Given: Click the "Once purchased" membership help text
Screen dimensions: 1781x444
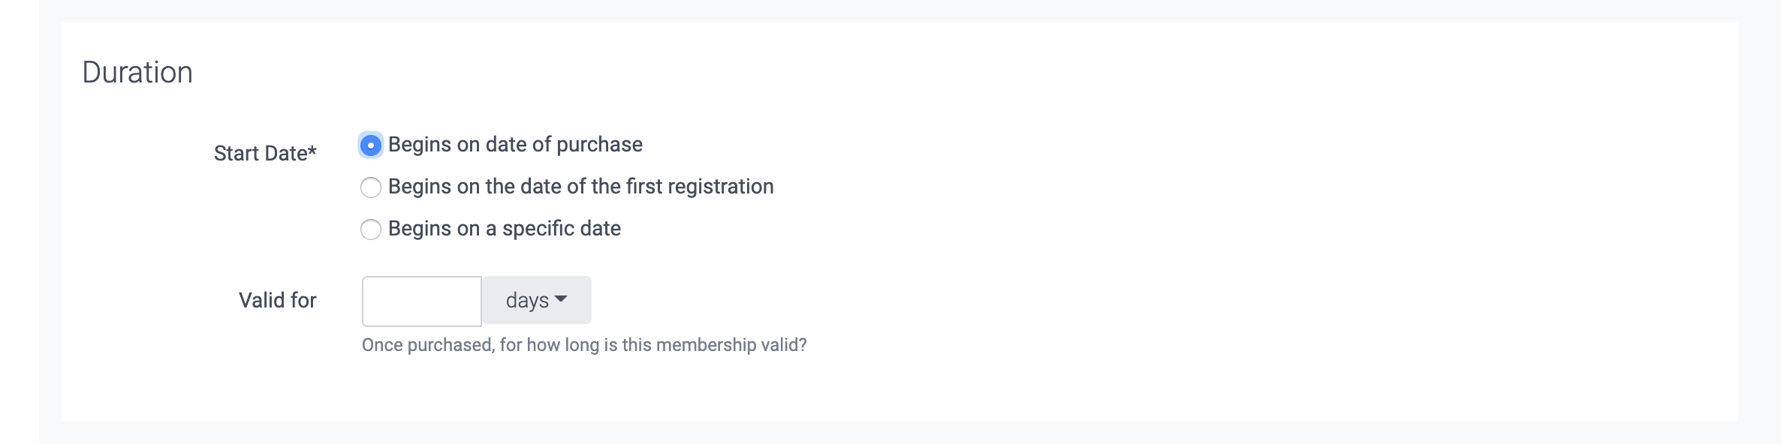Looking at the screenshot, I should (583, 345).
